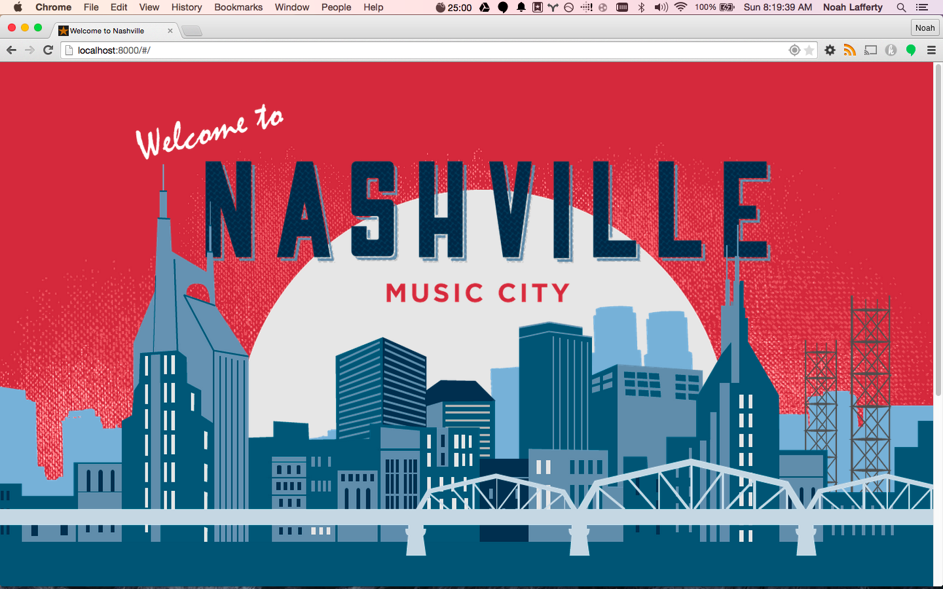Image resolution: width=943 pixels, height=589 pixels.
Task: Open the Help menu
Action: [373, 7]
